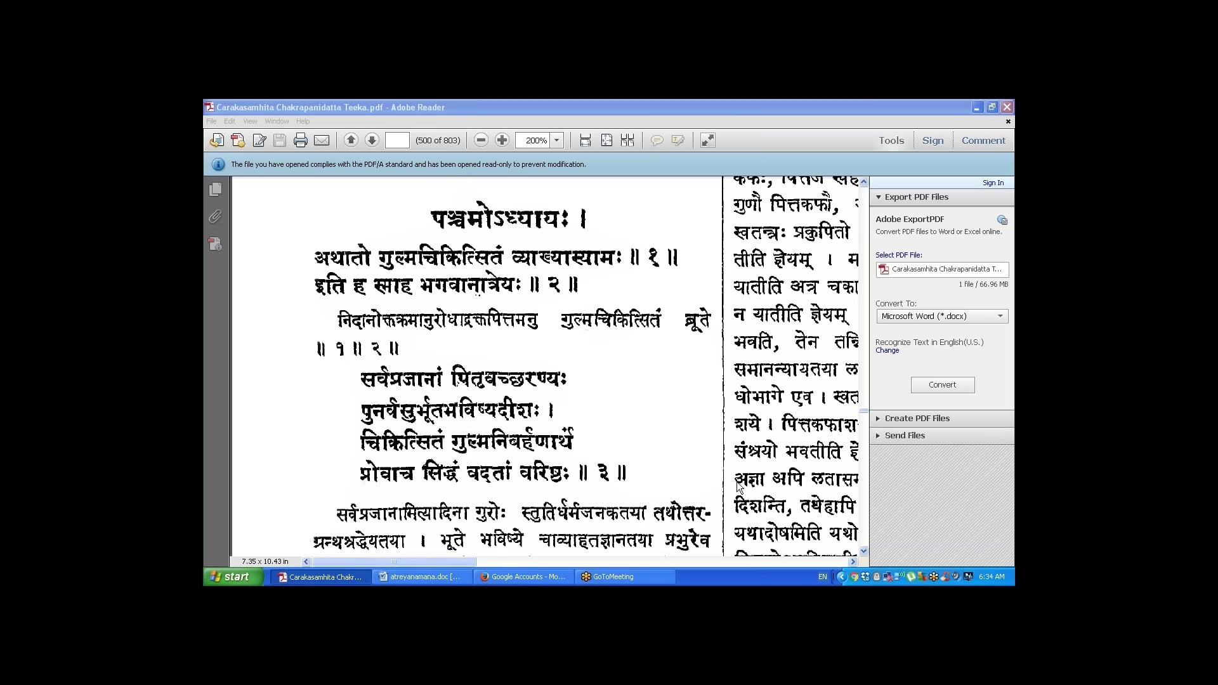Screen dimensions: 1218x685
Task: Show page thumbnails panel icon
Action: 215,189
